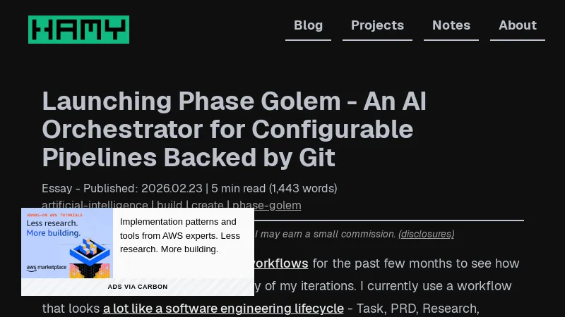Click the Launching Phase Golem article title
565x317 pixels.
pyautogui.click(x=234, y=130)
